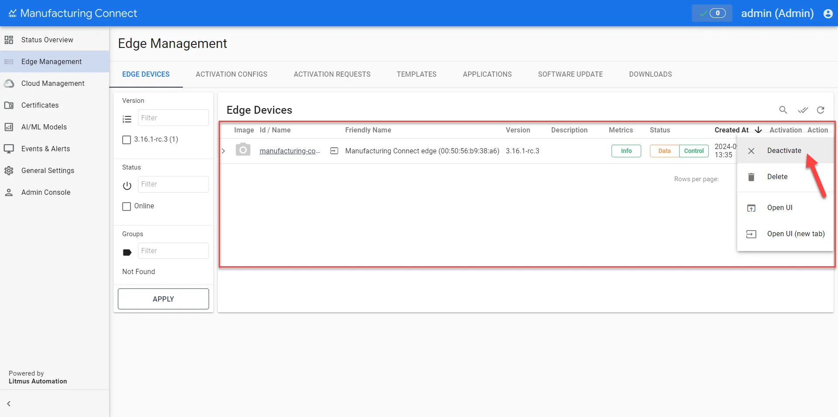838x417 pixels.
Task: Click the Litmus Automation footer text
Action: point(38,381)
